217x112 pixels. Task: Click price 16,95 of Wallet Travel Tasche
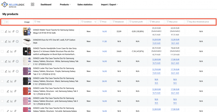tap(104, 31)
